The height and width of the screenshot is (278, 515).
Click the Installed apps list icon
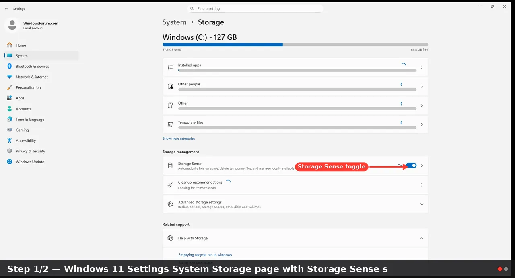click(x=170, y=67)
